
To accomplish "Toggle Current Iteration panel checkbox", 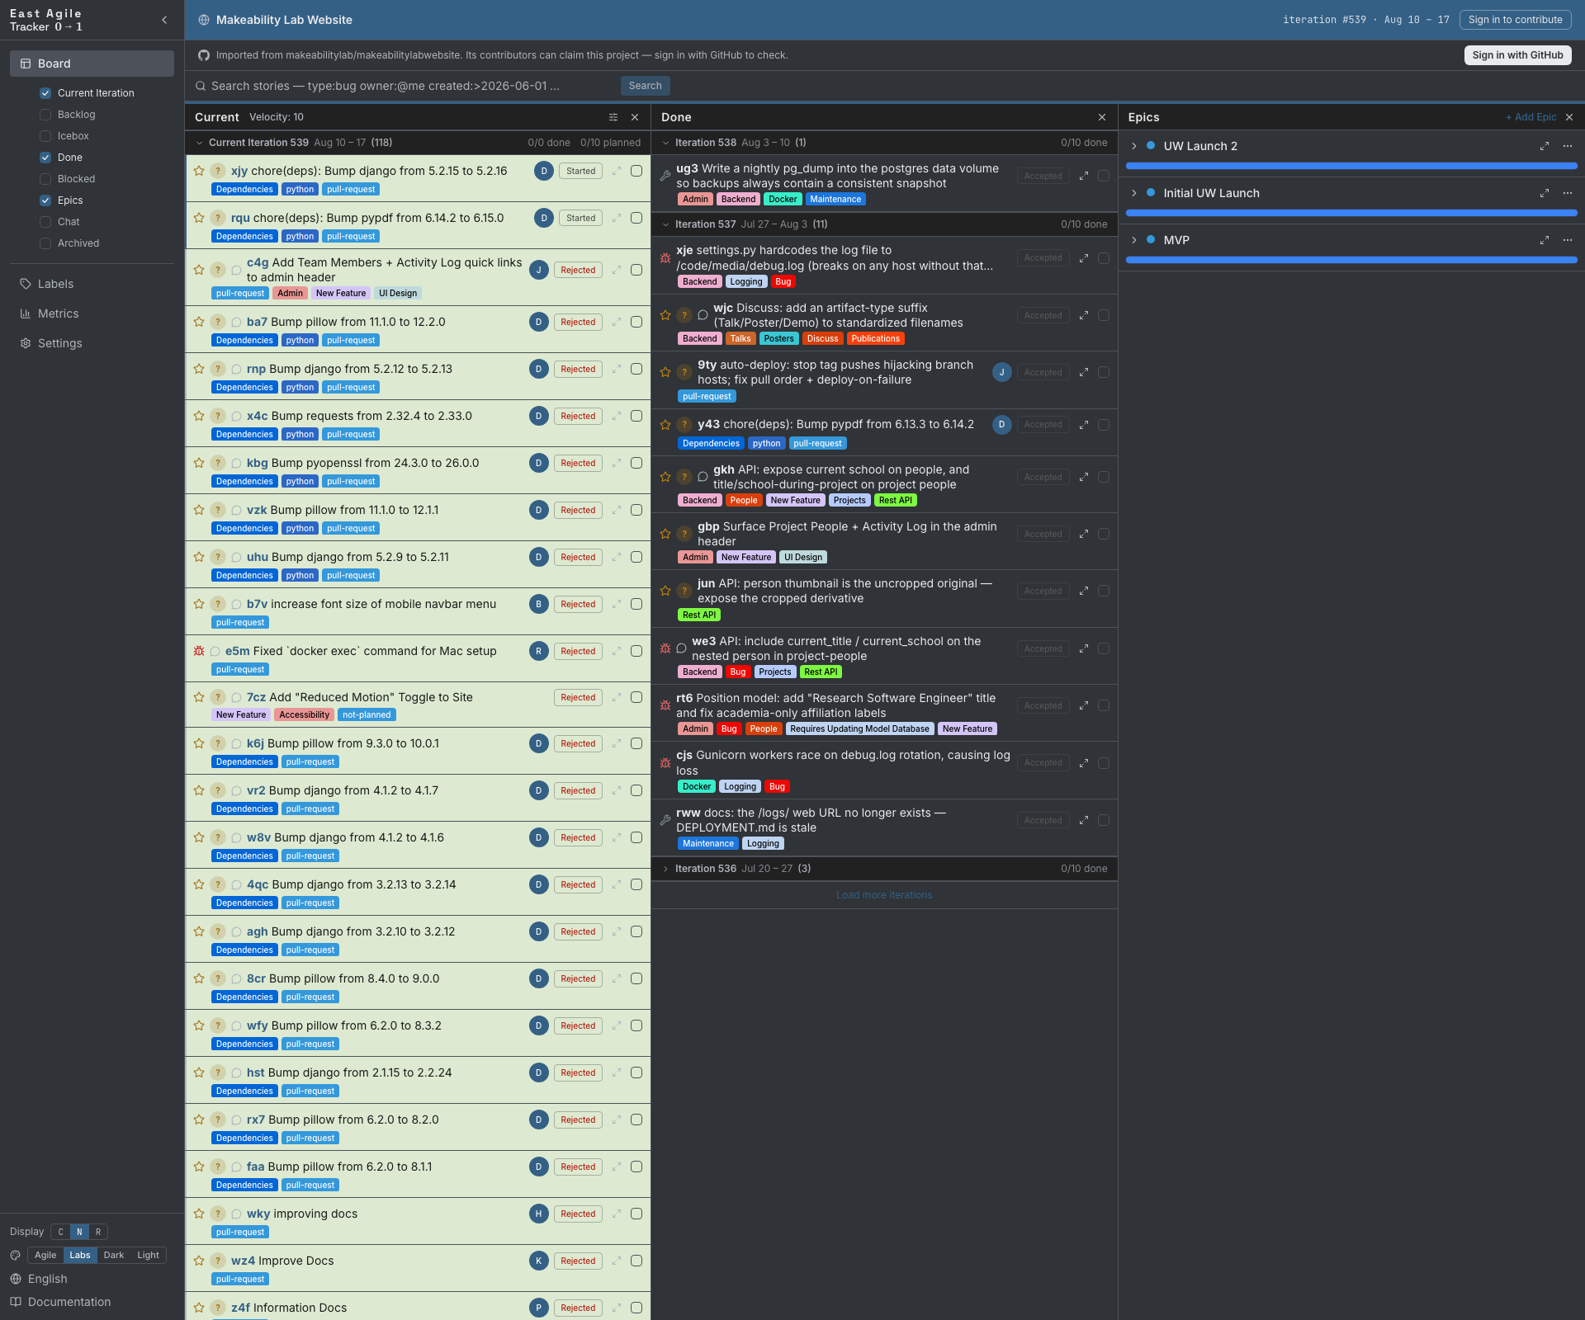I will tap(45, 93).
